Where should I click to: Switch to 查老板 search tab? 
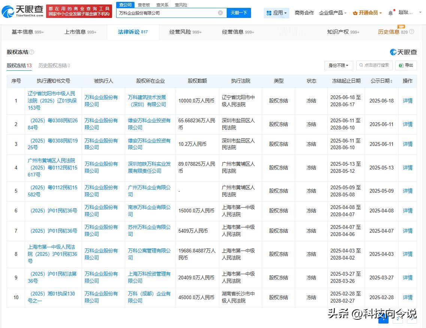click(144, 5)
